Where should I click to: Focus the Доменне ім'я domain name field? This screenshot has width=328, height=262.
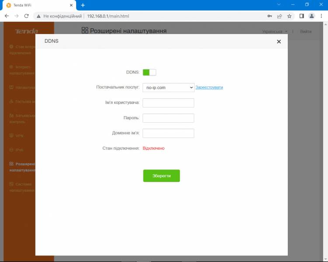tap(168, 133)
